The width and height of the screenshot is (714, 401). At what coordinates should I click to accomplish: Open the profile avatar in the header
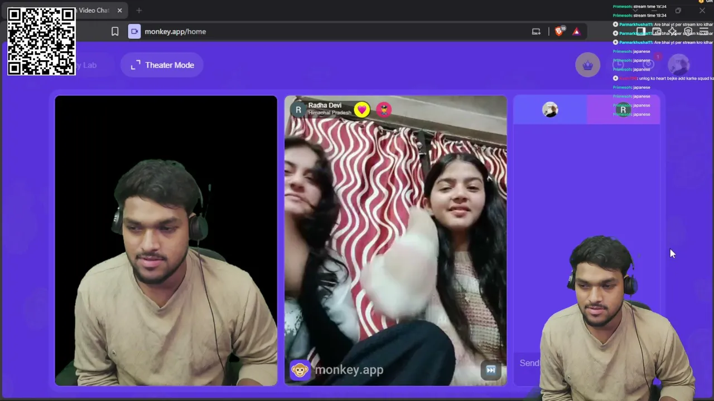click(x=679, y=65)
